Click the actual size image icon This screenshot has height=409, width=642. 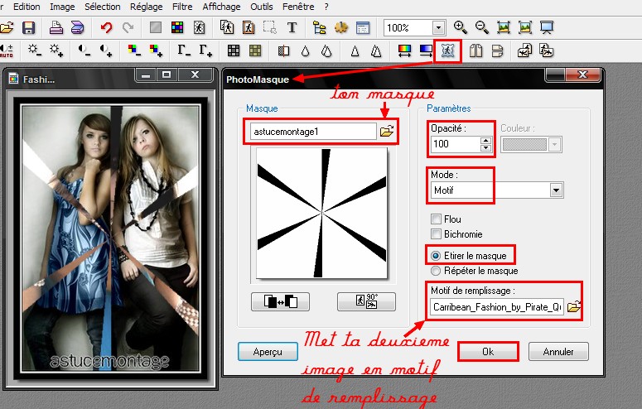click(504, 27)
